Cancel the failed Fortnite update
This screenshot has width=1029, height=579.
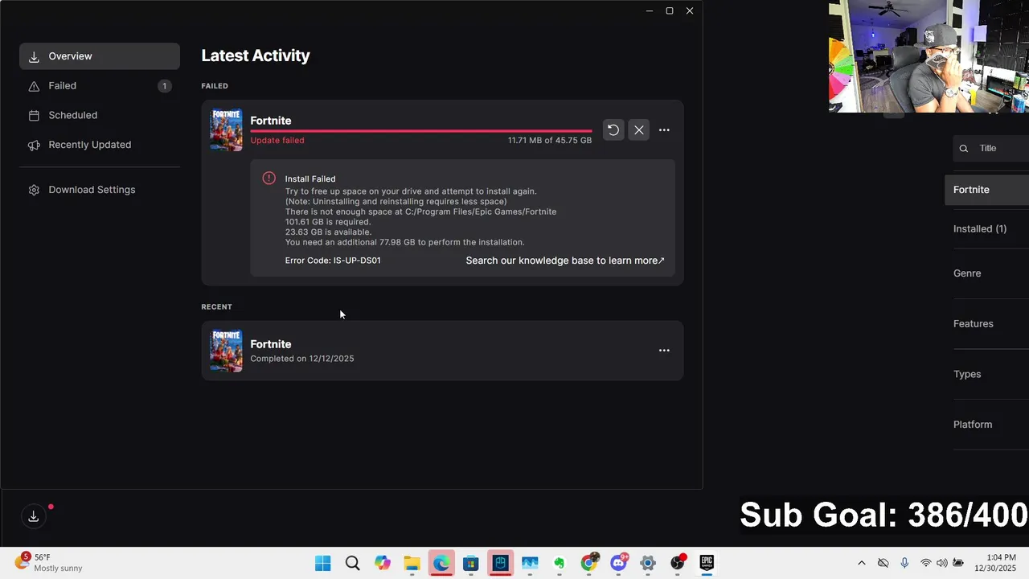[638, 129]
